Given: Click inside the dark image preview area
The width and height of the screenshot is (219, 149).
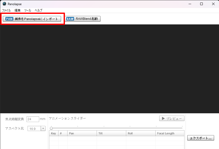Looking at the screenshot, I should point(109,69).
